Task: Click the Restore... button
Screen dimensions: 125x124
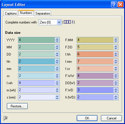Action: 17,106
